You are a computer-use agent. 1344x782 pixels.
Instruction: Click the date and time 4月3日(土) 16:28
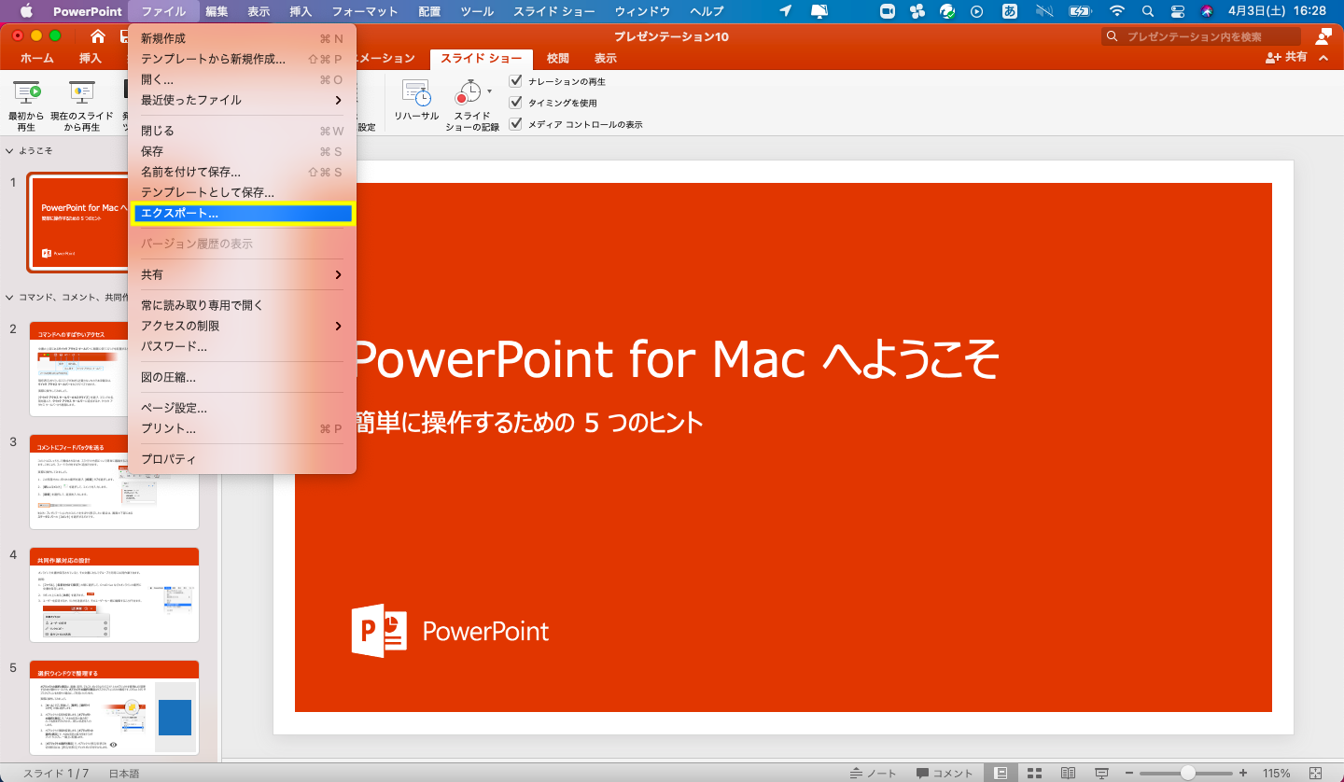click(x=1279, y=11)
